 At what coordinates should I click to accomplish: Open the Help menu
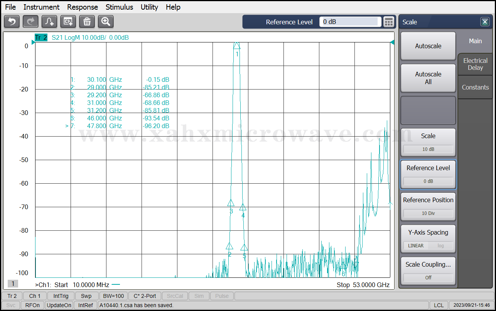173,7
